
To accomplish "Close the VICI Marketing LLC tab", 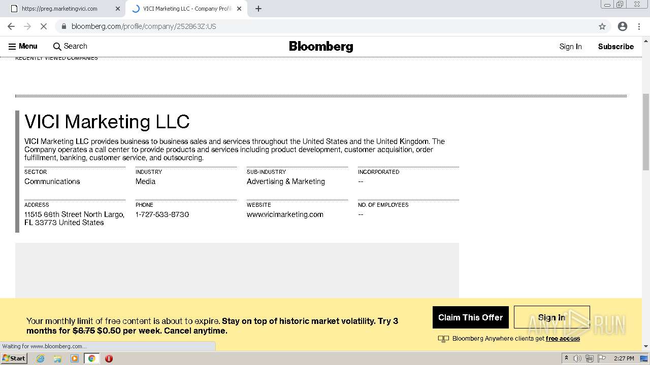I will coord(239,9).
